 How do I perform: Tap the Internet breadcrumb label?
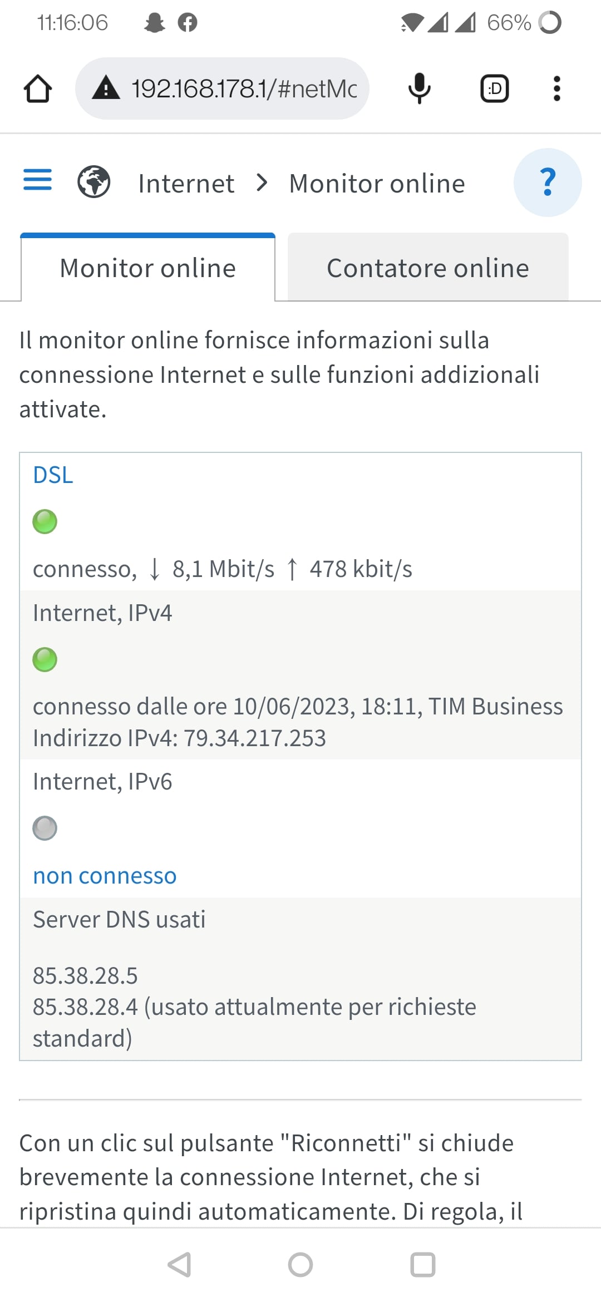coord(186,184)
